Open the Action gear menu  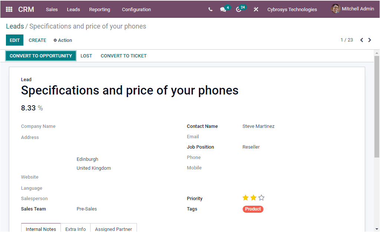coord(62,40)
